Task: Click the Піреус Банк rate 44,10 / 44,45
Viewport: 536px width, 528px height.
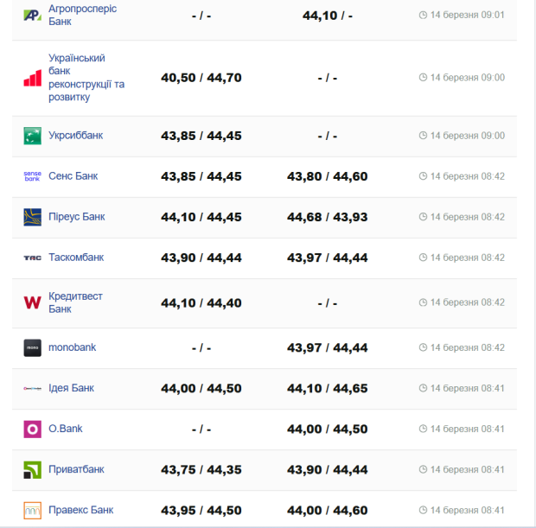Action: (x=201, y=217)
